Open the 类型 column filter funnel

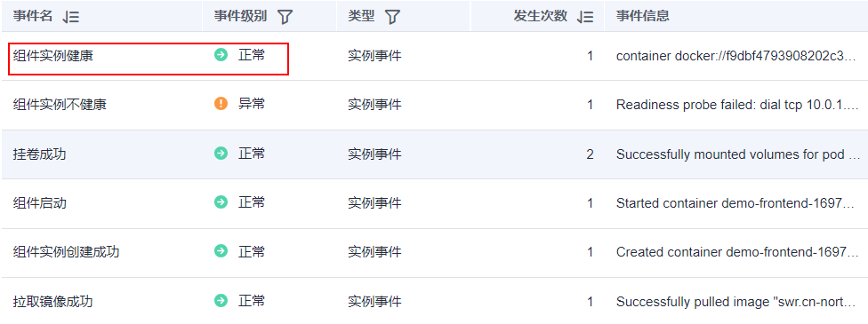point(392,17)
